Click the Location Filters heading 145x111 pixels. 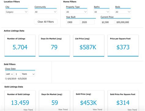tap(12, 2)
